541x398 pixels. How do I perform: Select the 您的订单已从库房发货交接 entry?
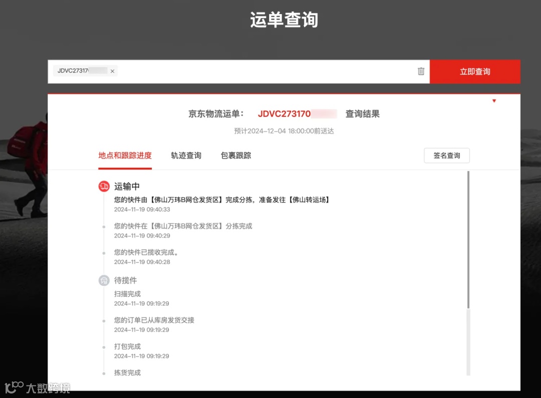(154, 320)
